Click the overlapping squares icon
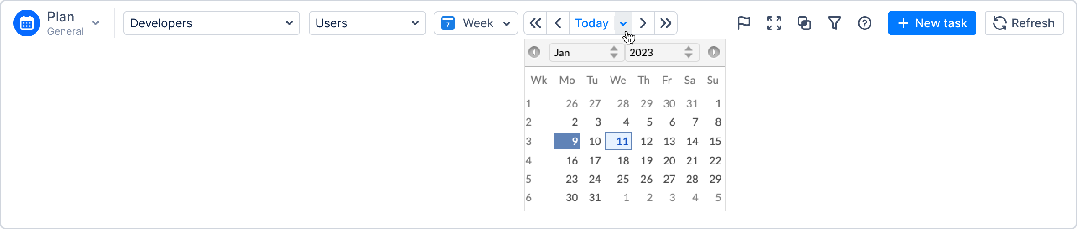Viewport: 1077px width, 229px height. click(x=804, y=23)
